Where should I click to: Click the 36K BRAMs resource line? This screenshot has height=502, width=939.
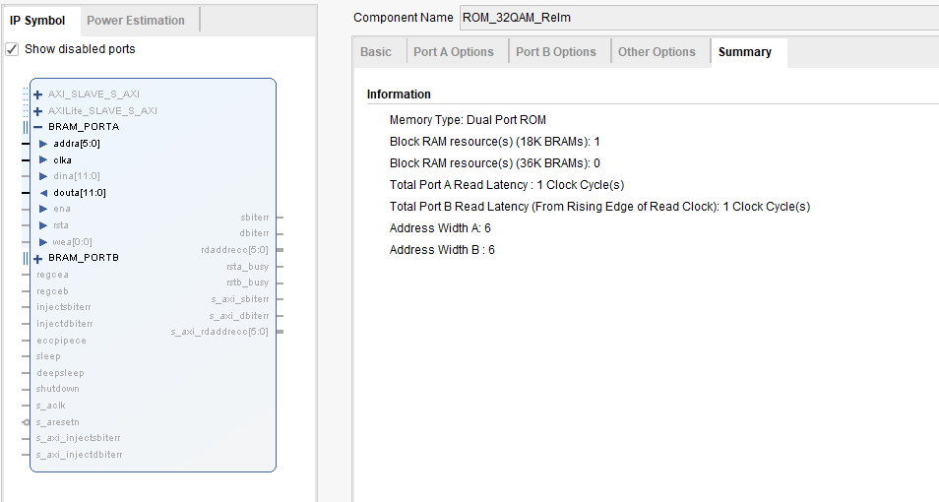tap(495, 163)
